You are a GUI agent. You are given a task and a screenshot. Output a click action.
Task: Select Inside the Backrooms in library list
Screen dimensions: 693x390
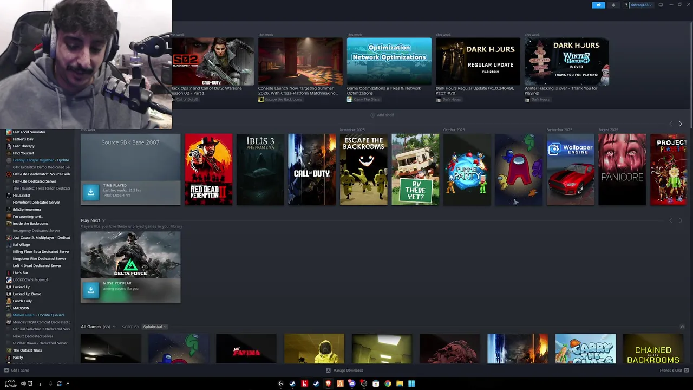(x=30, y=224)
